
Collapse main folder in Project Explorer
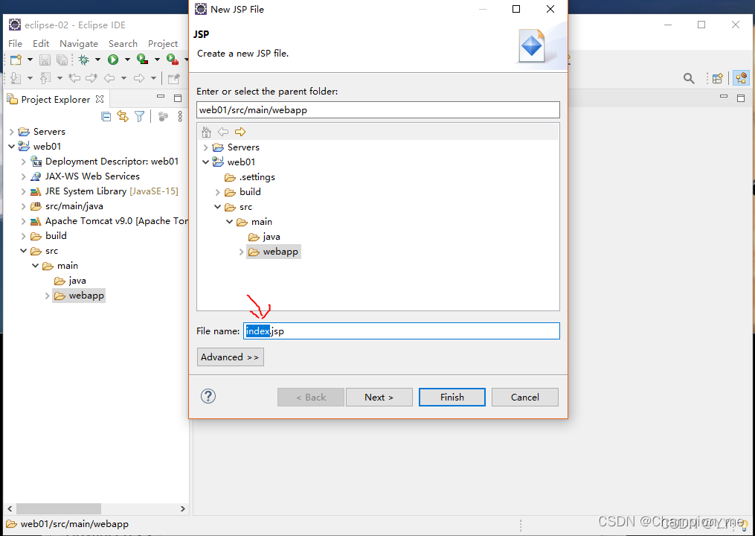click(35, 266)
